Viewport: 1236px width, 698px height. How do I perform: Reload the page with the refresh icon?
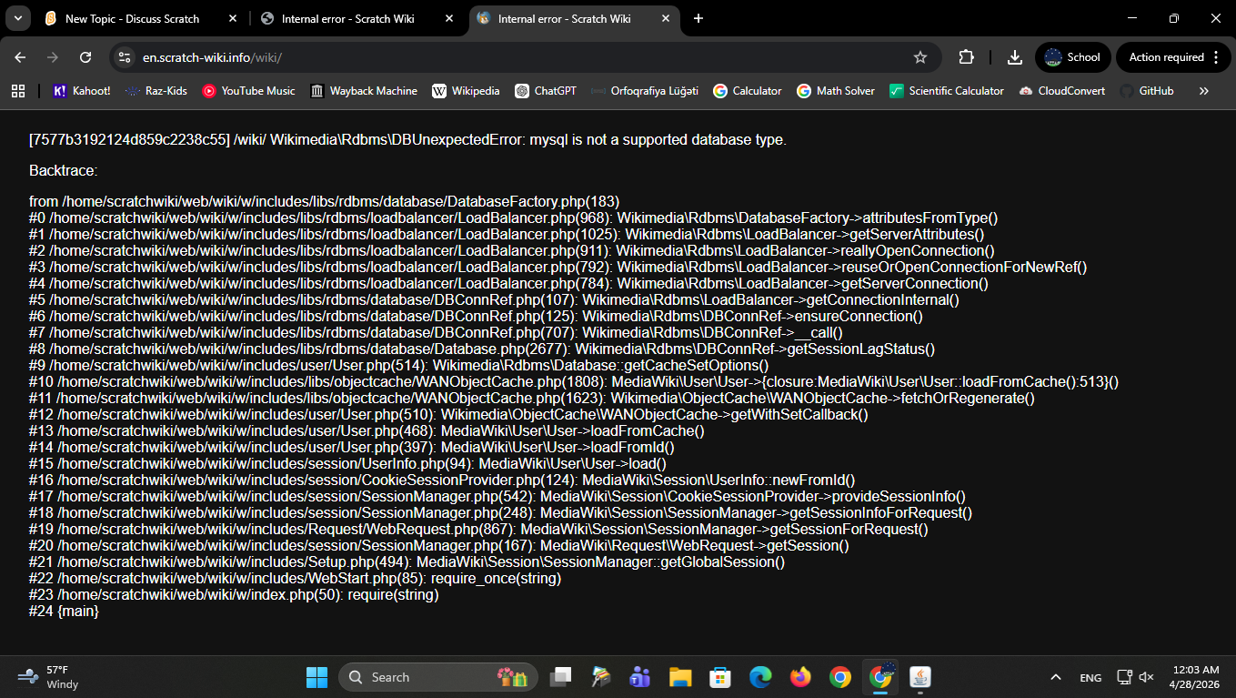coord(85,57)
